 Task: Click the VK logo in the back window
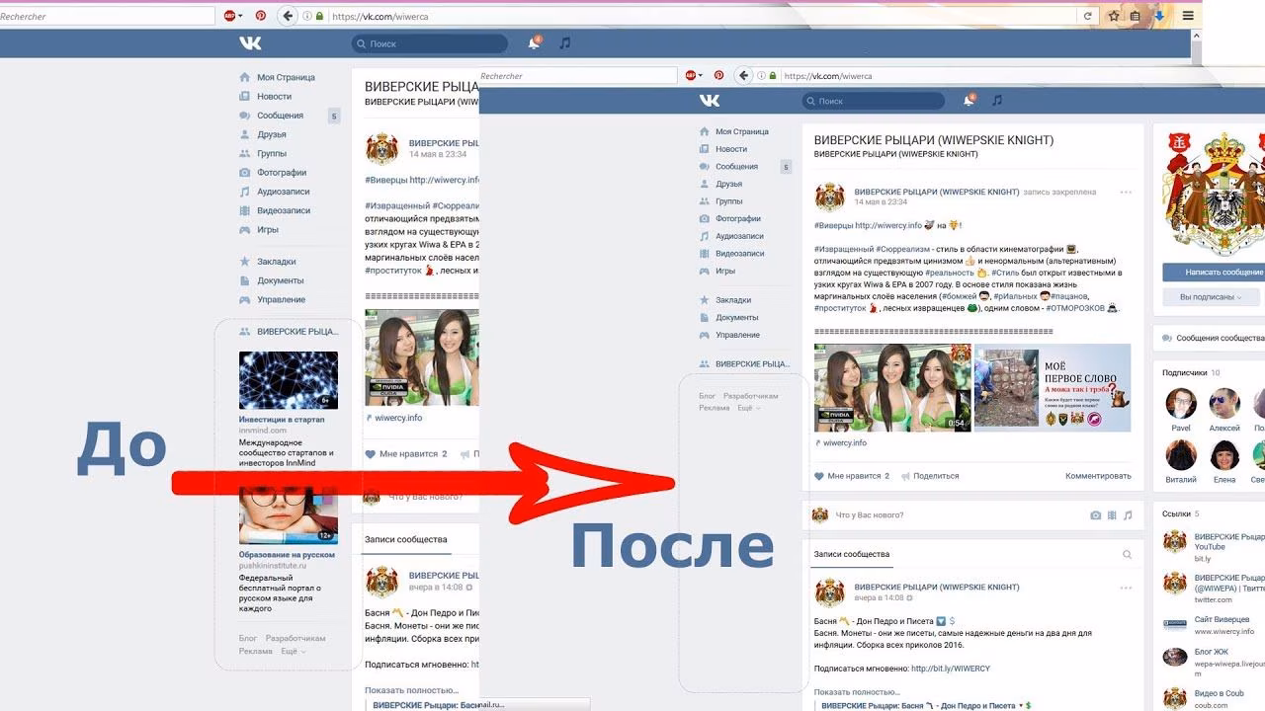pos(250,43)
